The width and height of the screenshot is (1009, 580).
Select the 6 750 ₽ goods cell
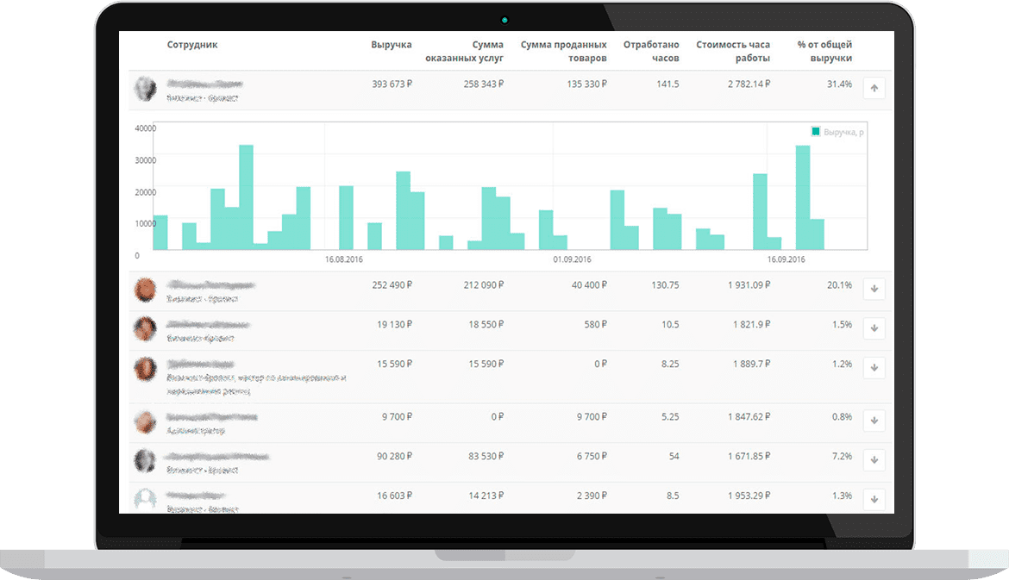click(592, 456)
